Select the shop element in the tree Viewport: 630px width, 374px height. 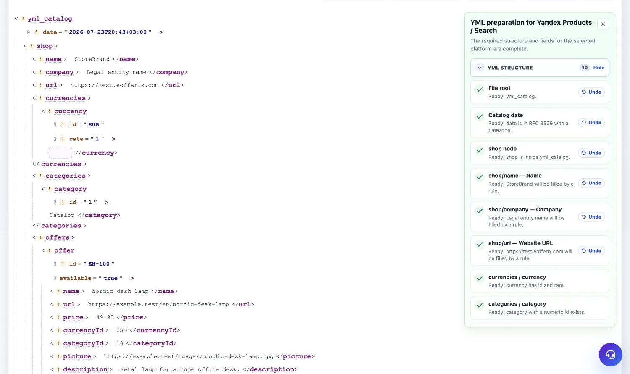45,46
